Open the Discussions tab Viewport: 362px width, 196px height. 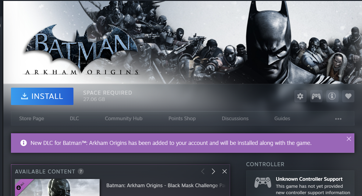coord(235,118)
